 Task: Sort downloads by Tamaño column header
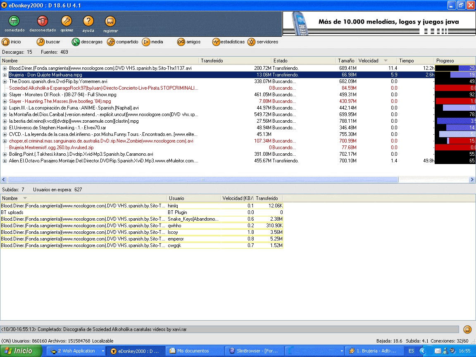[345, 61]
